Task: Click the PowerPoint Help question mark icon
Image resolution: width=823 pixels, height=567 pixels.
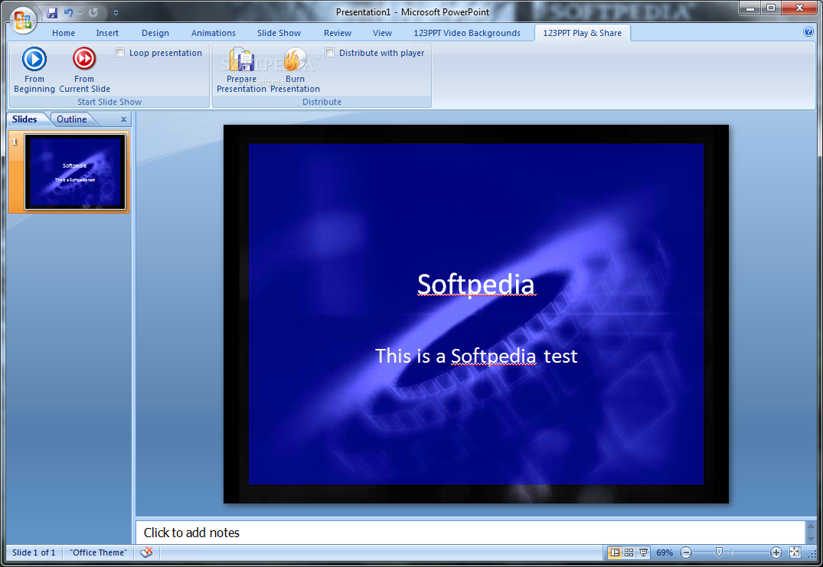Action: click(x=808, y=31)
